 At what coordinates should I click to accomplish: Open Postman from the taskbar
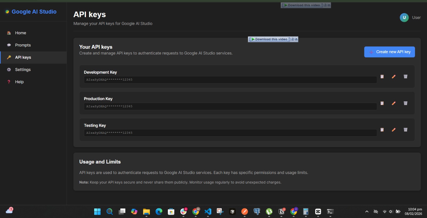[x=244, y=212]
